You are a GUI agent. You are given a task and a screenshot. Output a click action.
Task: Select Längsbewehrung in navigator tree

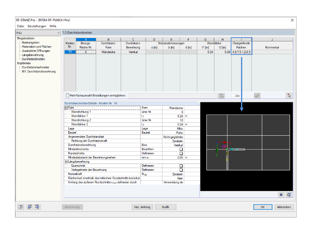tap(32, 55)
